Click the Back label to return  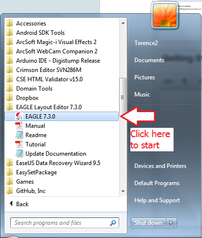[x=22, y=204]
